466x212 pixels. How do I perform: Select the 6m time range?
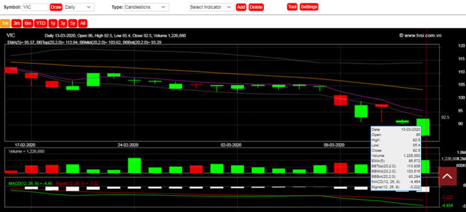27,23
